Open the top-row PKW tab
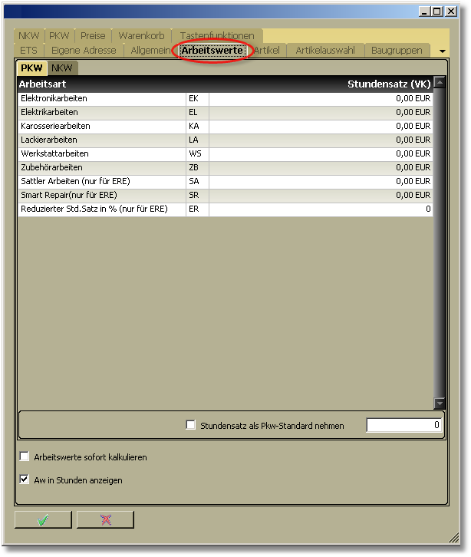This screenshot has height=557, width=471. (x=59, y=36)
